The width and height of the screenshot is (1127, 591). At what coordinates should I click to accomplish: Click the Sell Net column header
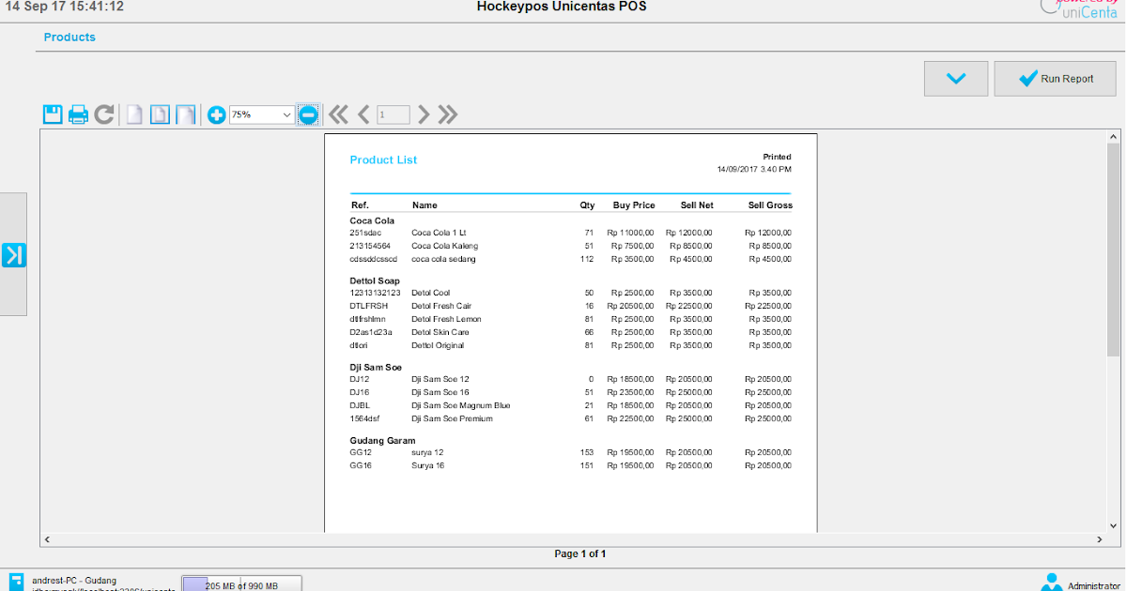(x=697, y=205)
